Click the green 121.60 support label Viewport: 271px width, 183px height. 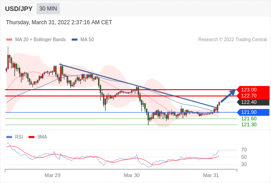(x=248, y=118)
